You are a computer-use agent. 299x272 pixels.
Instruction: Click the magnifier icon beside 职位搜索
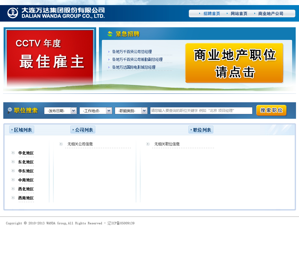click(x=10, y=110)
